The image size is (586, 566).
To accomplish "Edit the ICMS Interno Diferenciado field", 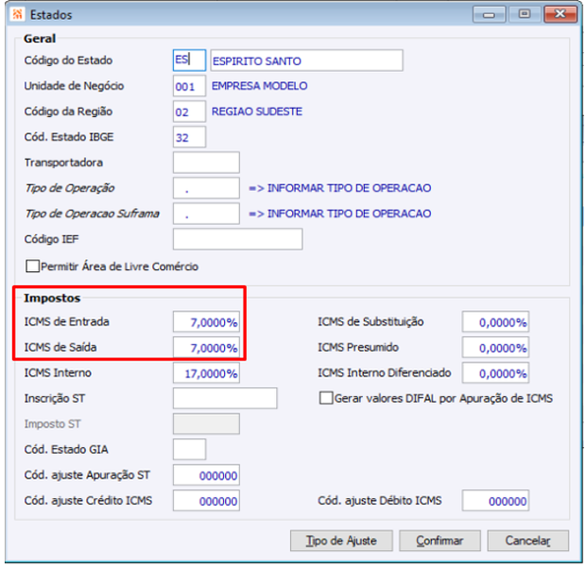I will click(495, 373).
